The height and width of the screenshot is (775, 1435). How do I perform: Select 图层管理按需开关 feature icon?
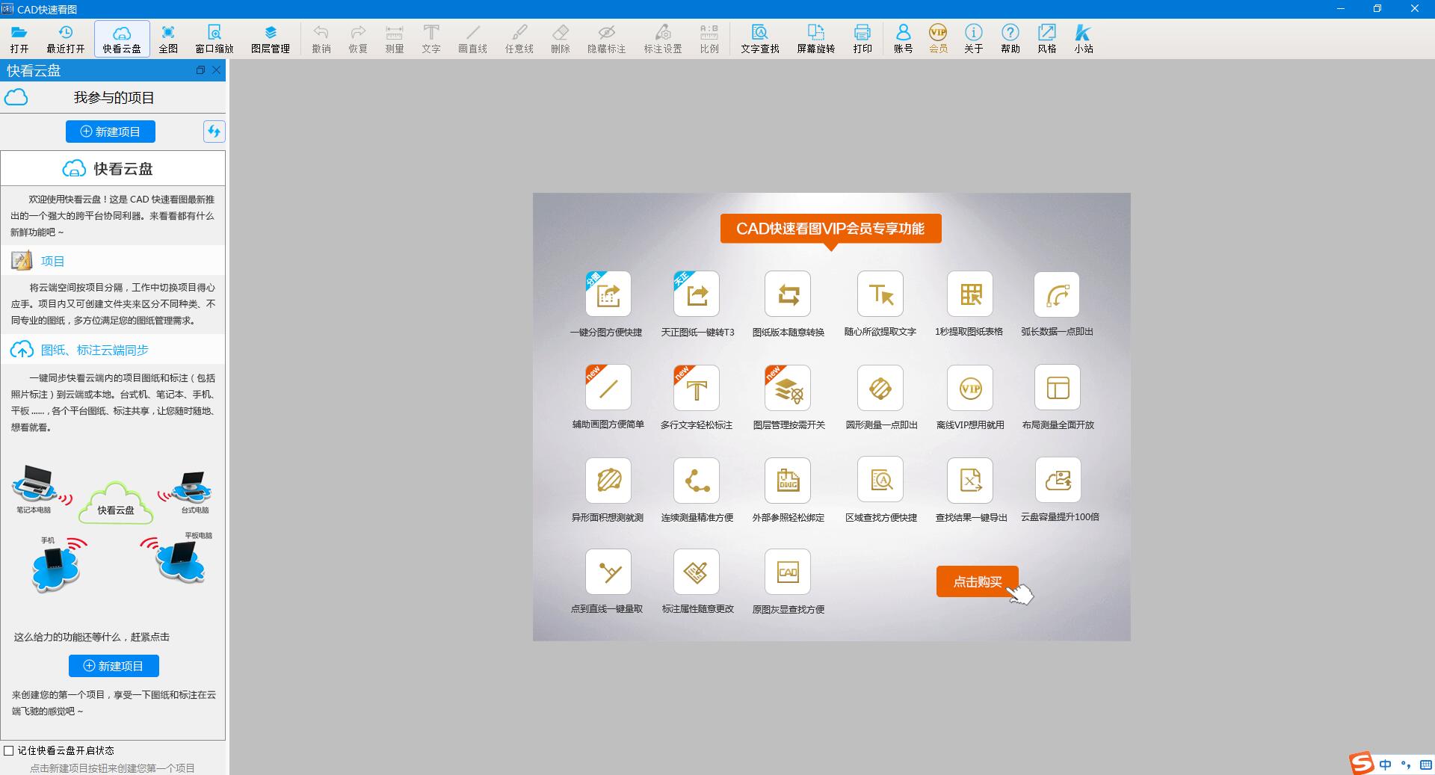pos(788,387)
